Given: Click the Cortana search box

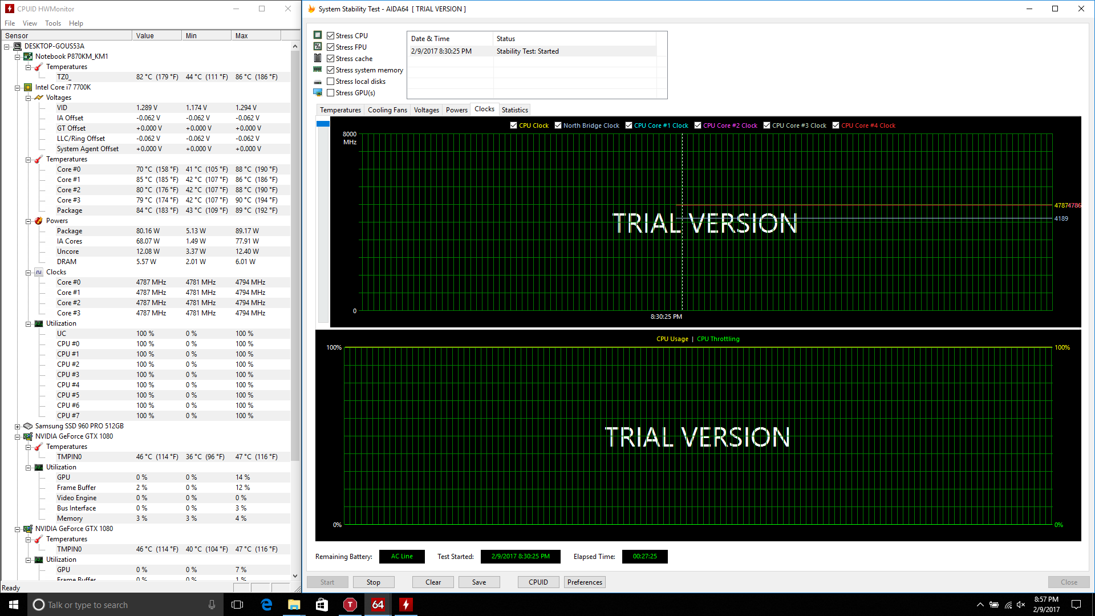Looking at the screenshot, I should [x=125, y=605].
